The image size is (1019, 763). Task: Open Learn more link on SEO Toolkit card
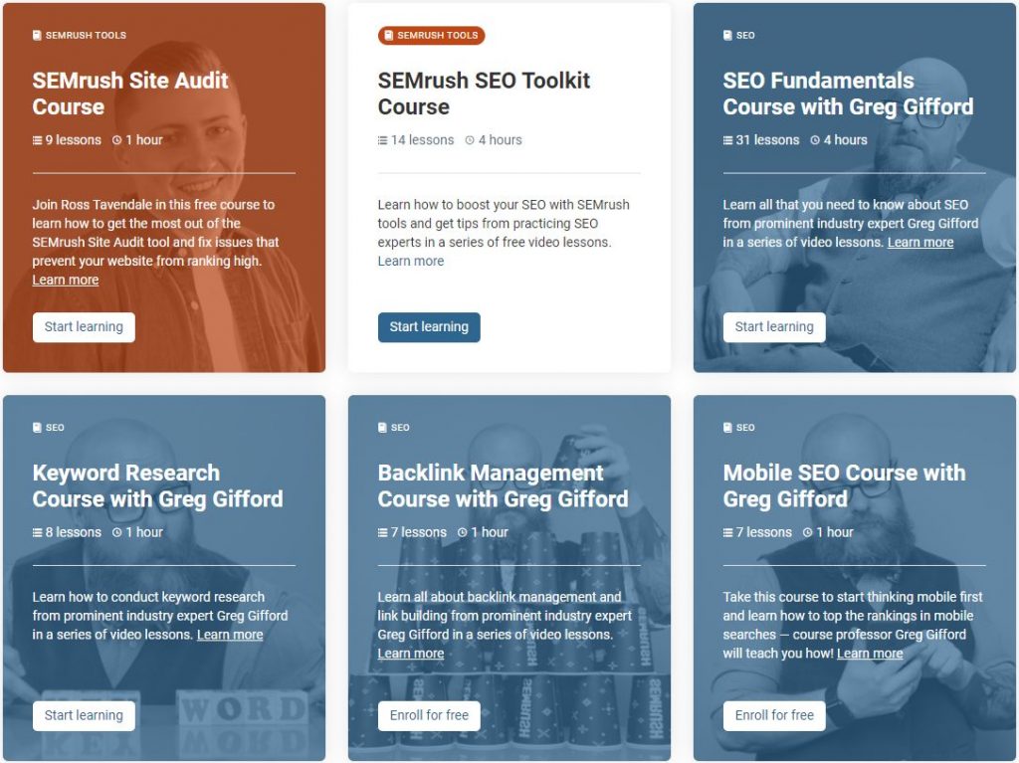[411, 262]
